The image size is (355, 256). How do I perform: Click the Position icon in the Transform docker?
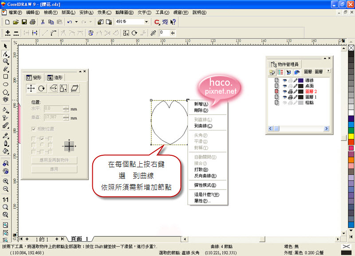(x=31, y=88)
